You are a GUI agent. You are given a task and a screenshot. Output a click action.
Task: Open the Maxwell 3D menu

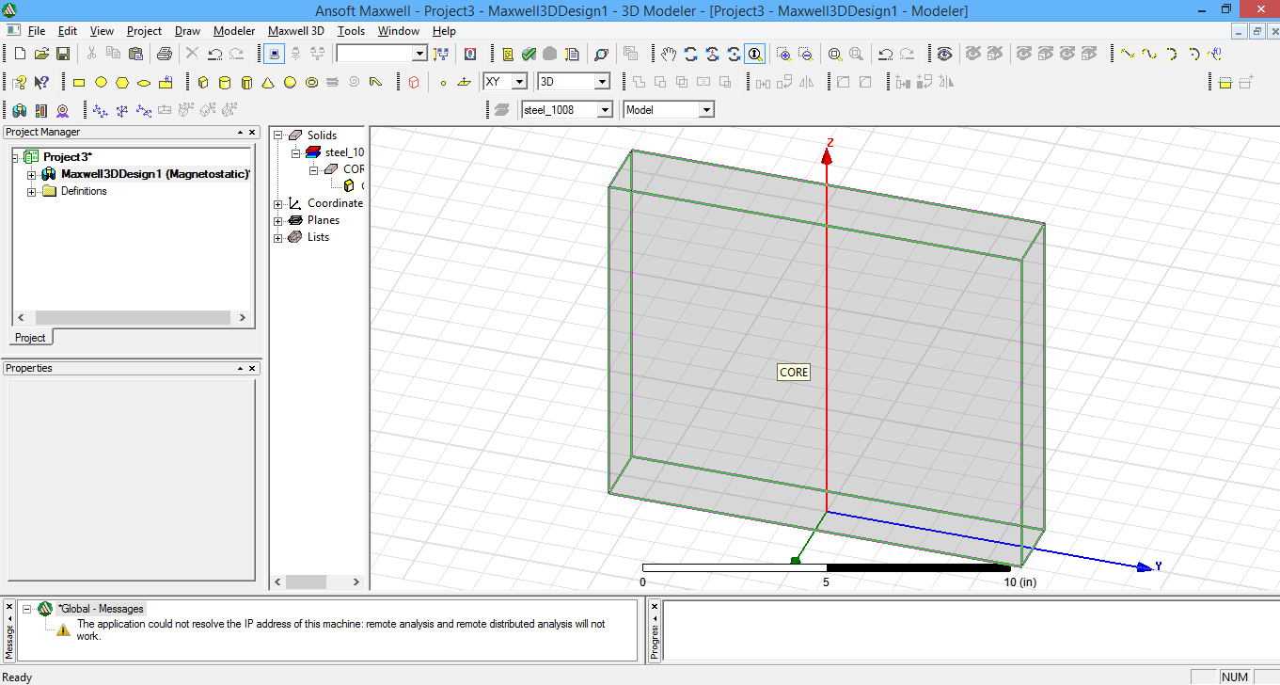pyautogui.click(x=295, y=31)
